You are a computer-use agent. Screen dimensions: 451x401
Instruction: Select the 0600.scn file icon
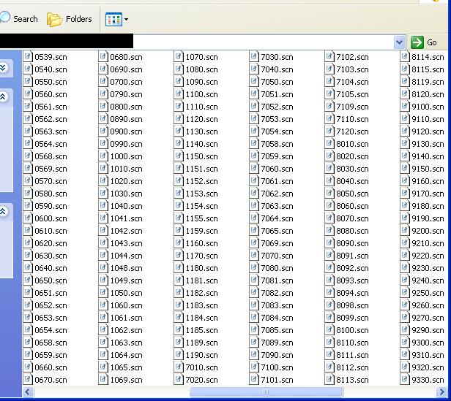tap(28, 218)
